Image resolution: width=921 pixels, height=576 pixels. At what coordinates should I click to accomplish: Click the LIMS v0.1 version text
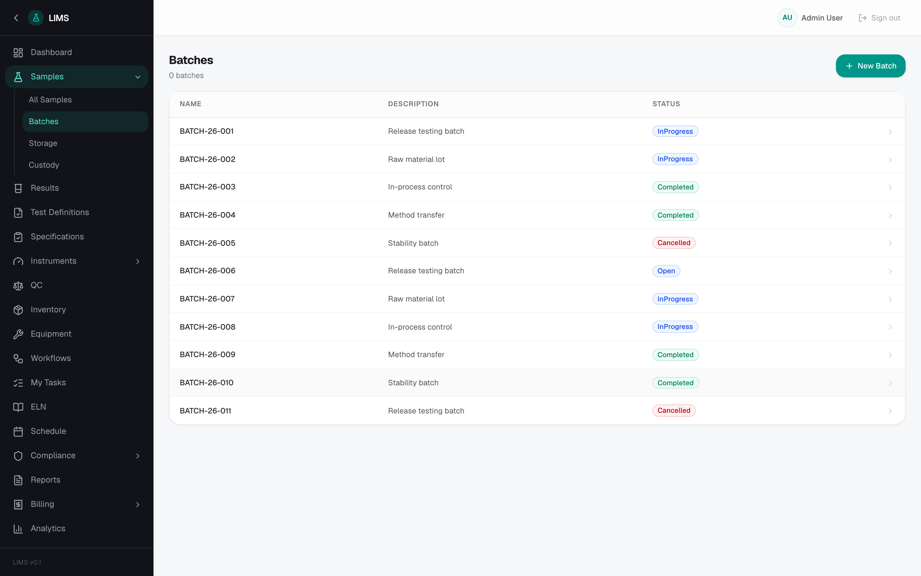pos(27,562)
